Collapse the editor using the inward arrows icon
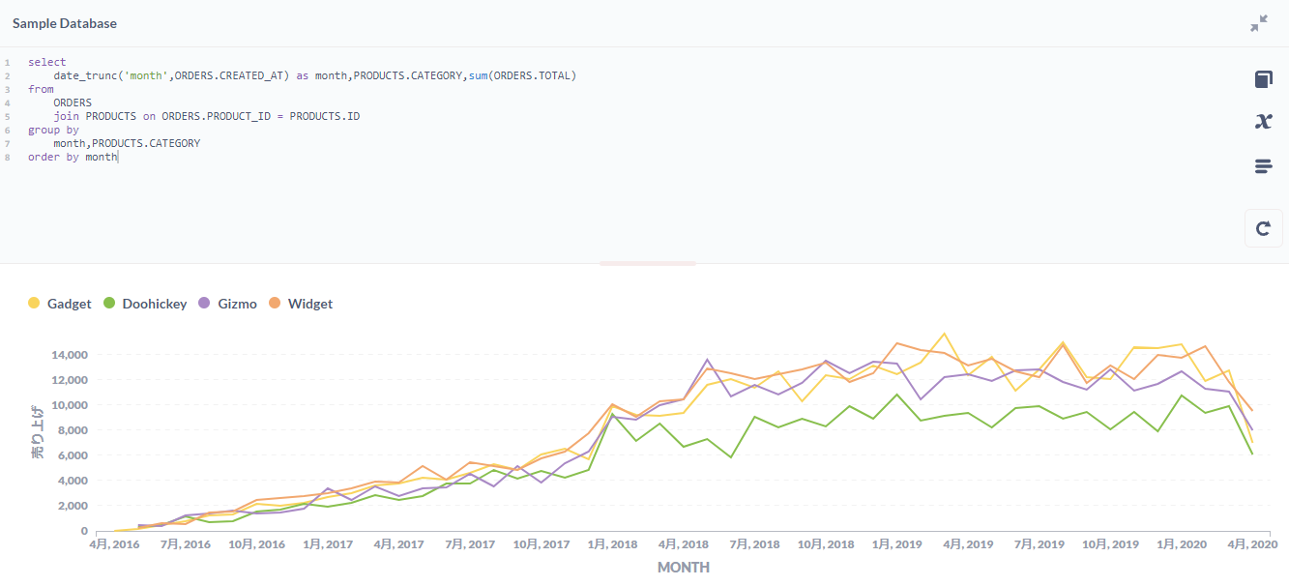This screenshot has width=1289, height=586. [1259, 21]
